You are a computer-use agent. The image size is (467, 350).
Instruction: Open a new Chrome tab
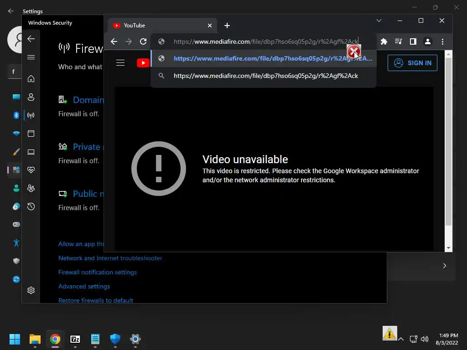click(x=227, y=26)
